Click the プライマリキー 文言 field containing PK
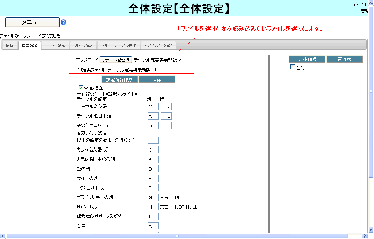The height and width of the screenshot is (239, 374). 186,198
